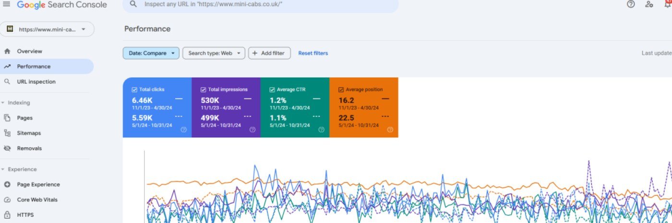Click the Core Web Vitals gauge icon

[7, 200]
